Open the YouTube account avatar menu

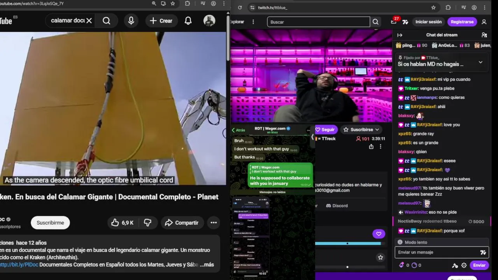pyautogui.click(x=209, y=21)
